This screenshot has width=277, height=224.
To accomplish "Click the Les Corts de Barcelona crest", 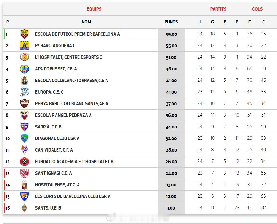I will pos(24,196).
